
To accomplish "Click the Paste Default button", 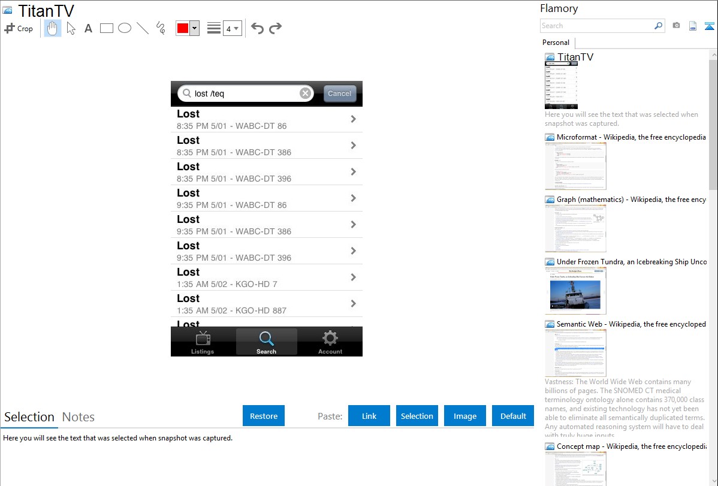I will [x=513, y=416].
